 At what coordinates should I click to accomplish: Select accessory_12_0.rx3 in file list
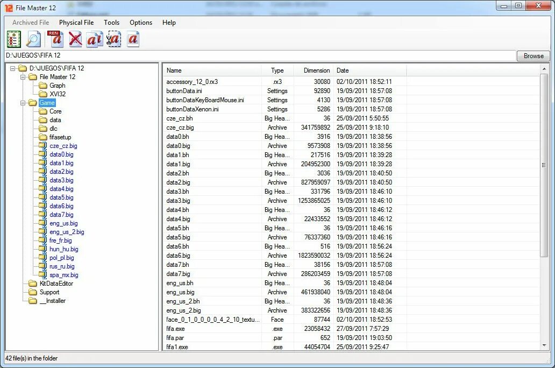[x=192, y=82]
